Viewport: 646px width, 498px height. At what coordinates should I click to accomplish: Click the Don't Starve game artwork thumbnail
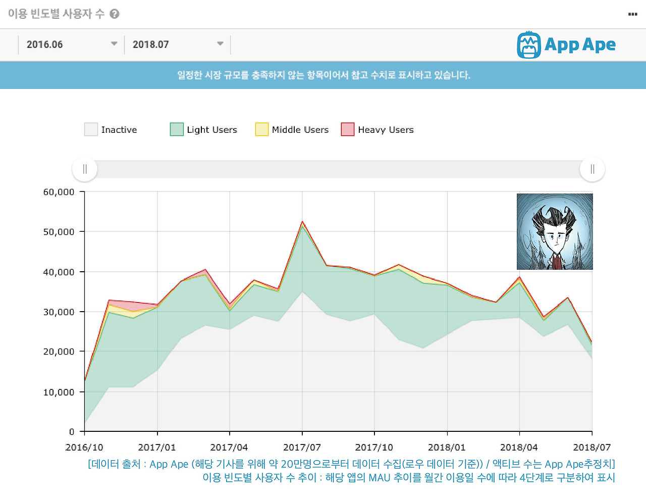coord(555,231)
